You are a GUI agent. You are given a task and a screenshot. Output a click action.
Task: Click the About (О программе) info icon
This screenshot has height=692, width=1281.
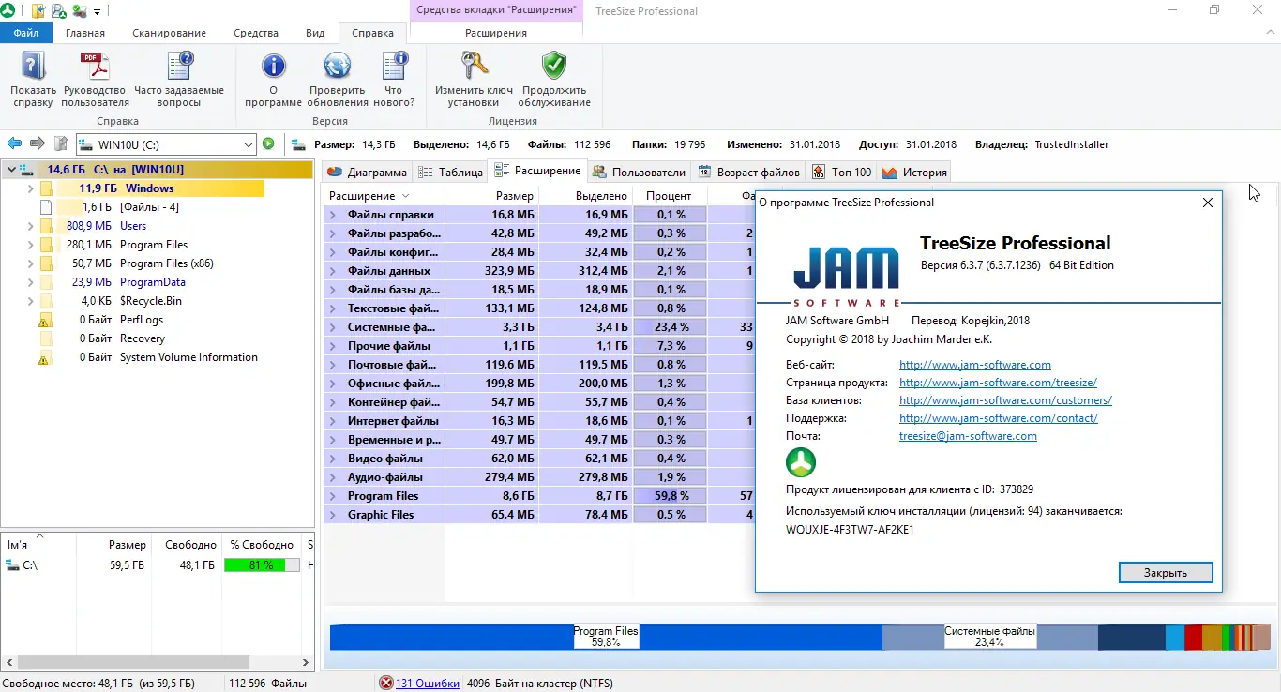[273, 66]
